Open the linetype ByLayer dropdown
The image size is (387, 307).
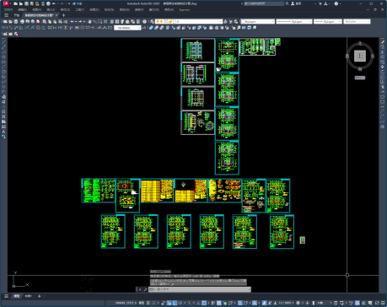[x=294, y=21]
